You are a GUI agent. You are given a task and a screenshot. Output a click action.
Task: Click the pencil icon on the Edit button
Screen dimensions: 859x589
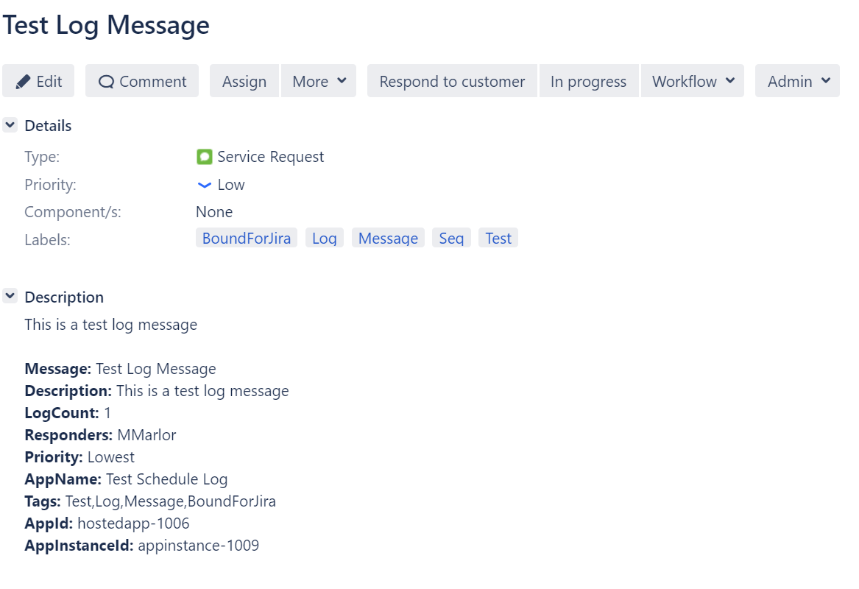click(x=23, y=81)
